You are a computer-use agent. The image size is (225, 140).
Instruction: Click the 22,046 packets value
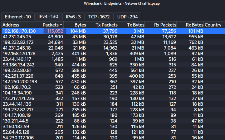(56, 48)
